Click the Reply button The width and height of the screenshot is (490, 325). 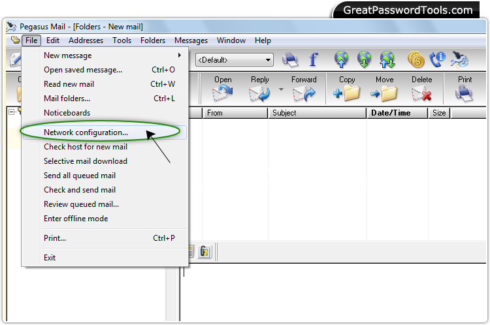click(260, 89)
